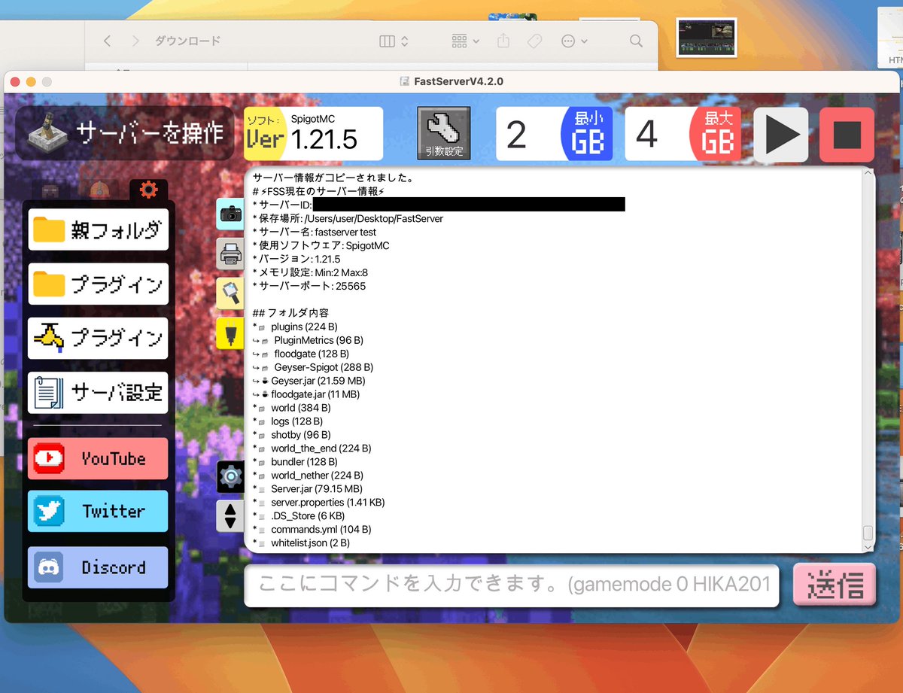903x693 pixels.
Task: Click the Finder search magnifier
Action: click(x=636, y=41)
